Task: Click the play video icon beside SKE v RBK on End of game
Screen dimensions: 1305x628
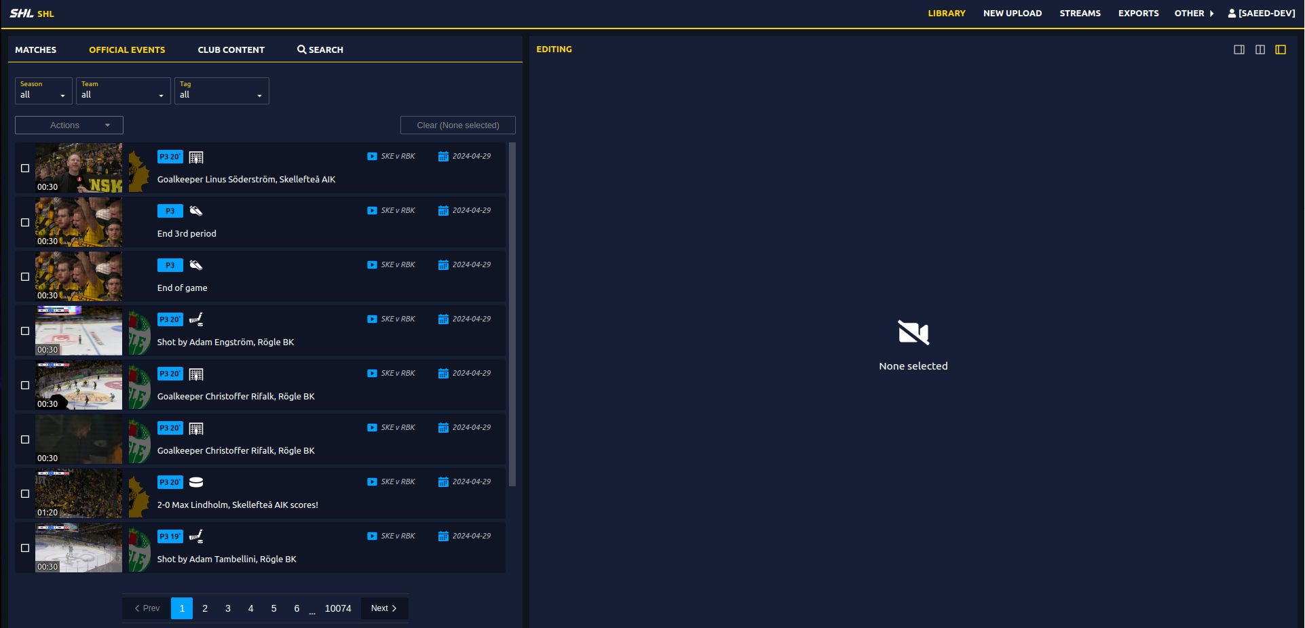Action: 372,264
